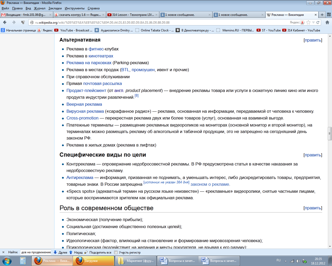332x266 pixels.
Task: Click footnote reference [8]
Action: [x=136, y=96]
